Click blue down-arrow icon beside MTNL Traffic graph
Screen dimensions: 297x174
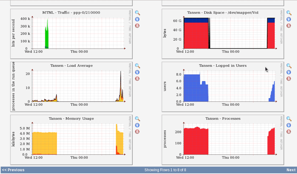(137, 19)
